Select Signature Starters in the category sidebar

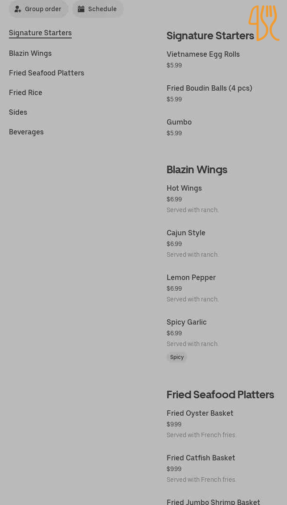[x=40, y=33]
